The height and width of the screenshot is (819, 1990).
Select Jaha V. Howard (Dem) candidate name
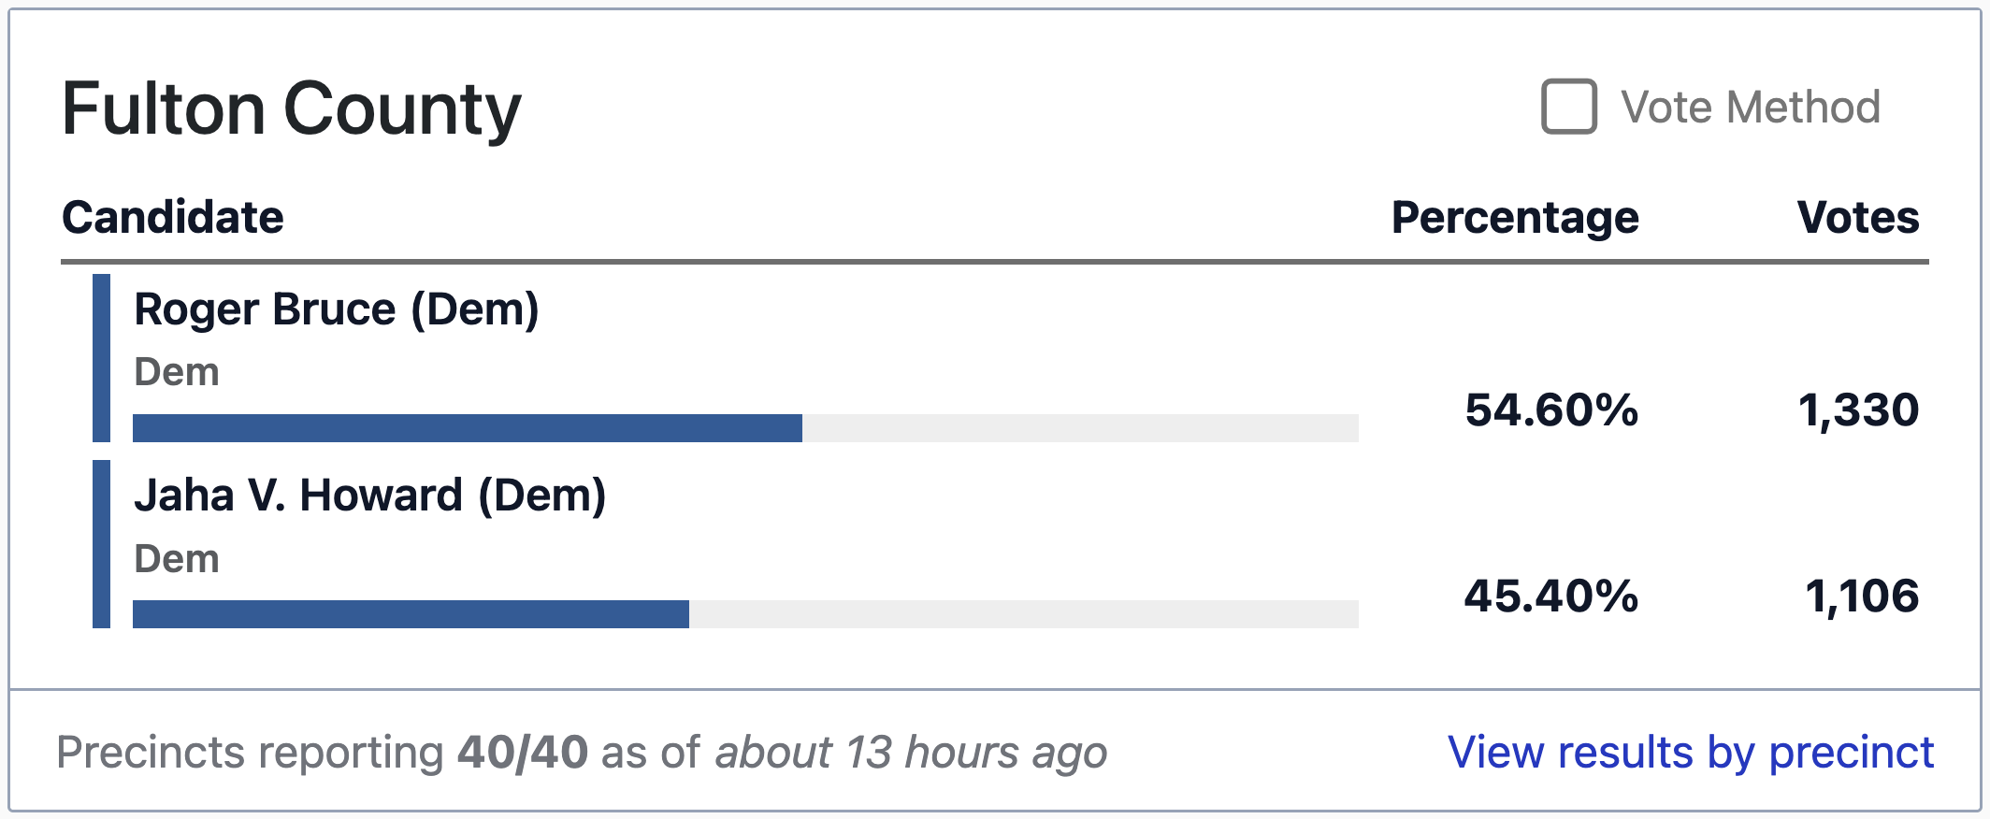pos(370,496)
